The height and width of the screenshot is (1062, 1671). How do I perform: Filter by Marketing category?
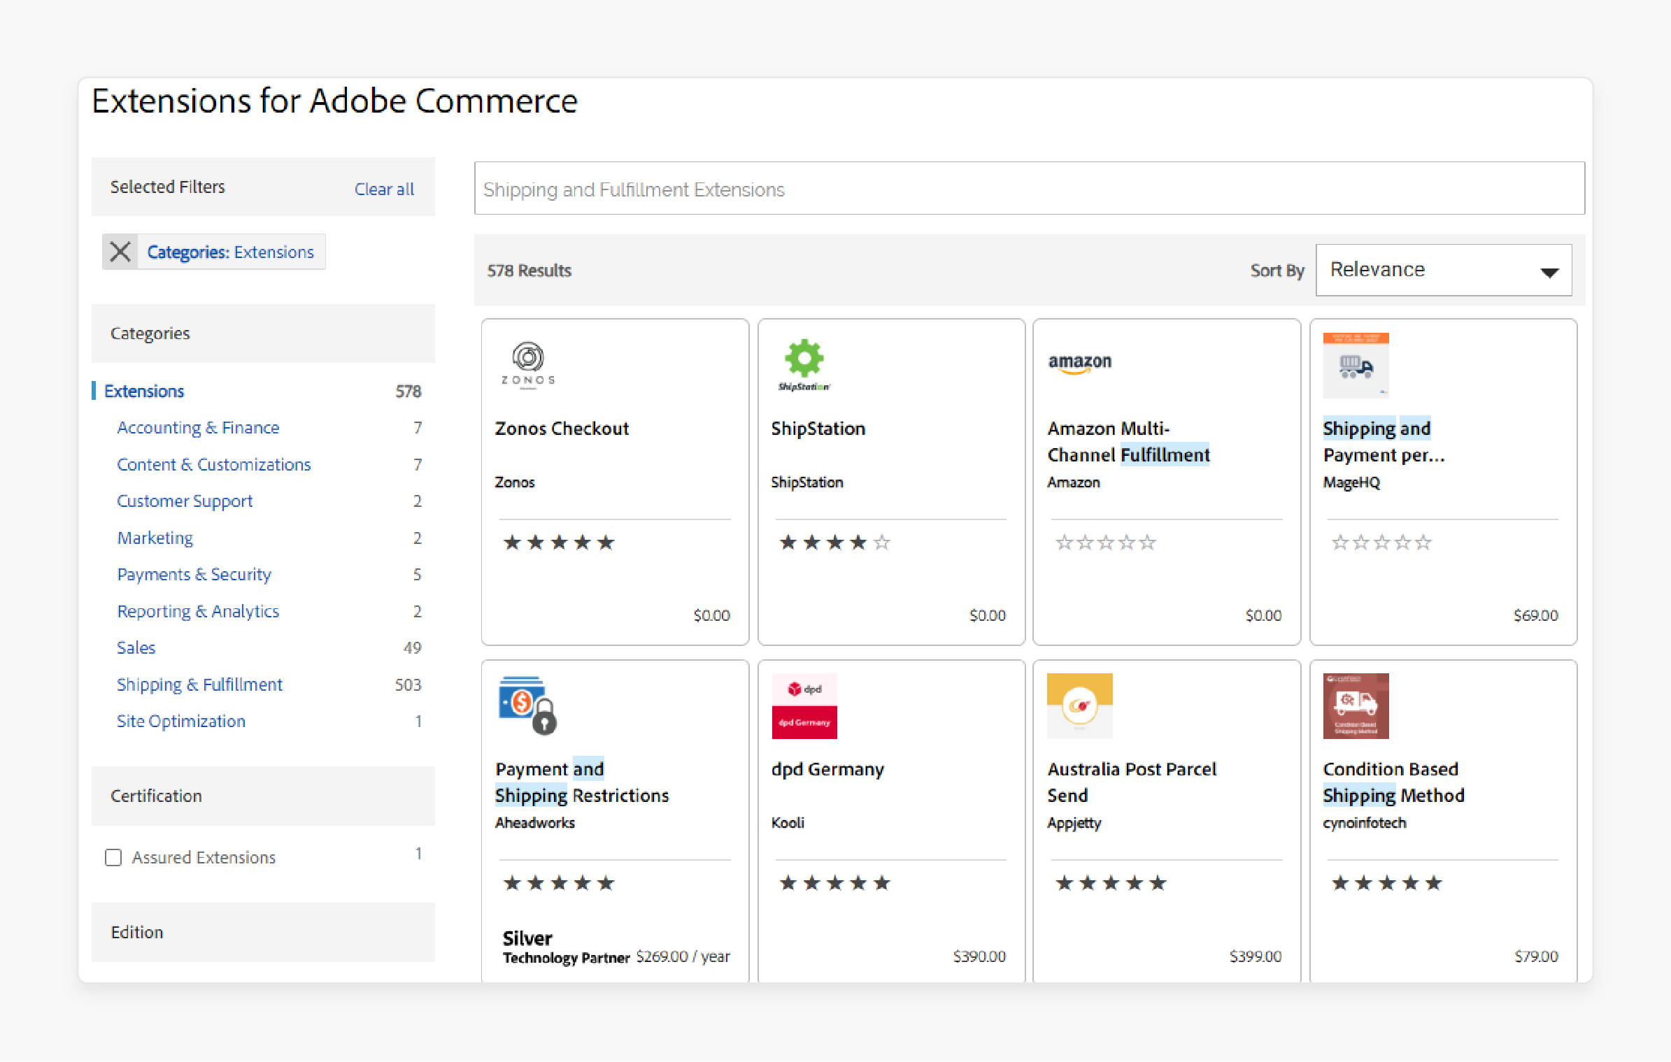click(x=155, y=538)
